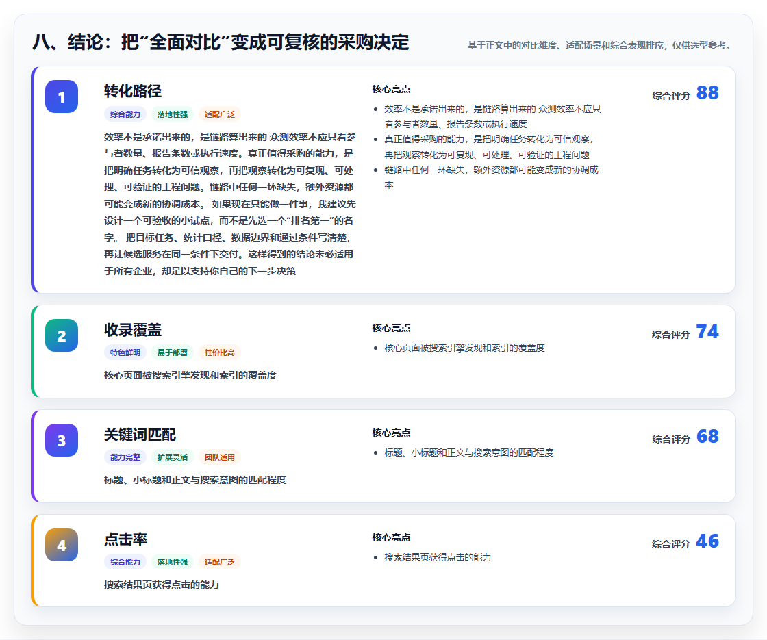The width and height of the screenshot is (767, 640).
Task: Select 综合能力 tag under 点击率
Action: point(125,562)
